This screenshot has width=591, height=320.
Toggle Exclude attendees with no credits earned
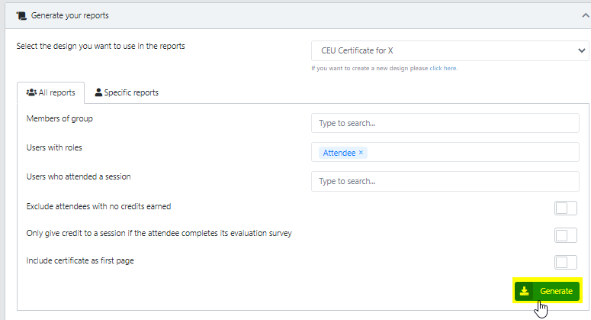[x=565, y=208]
